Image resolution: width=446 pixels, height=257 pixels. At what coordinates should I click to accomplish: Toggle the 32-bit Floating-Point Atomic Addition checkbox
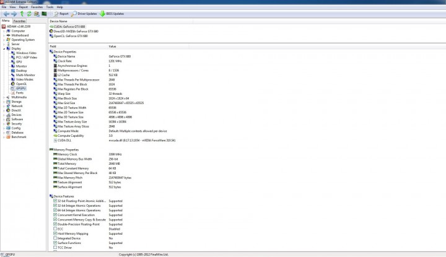[x=55, y=201]
